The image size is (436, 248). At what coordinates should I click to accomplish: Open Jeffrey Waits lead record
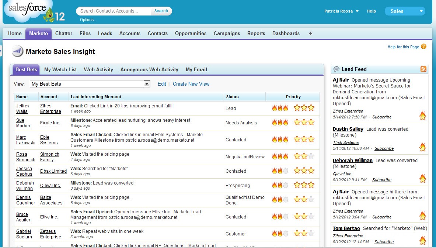click(x=22, y=108)
